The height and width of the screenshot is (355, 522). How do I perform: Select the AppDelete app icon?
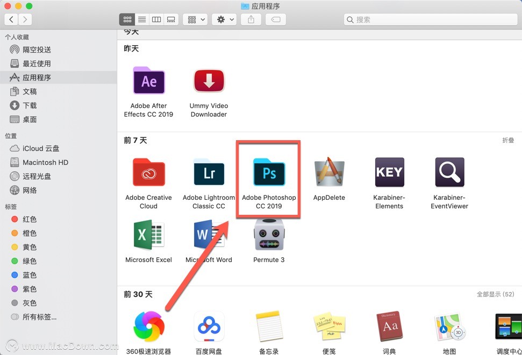coord(329,172)
